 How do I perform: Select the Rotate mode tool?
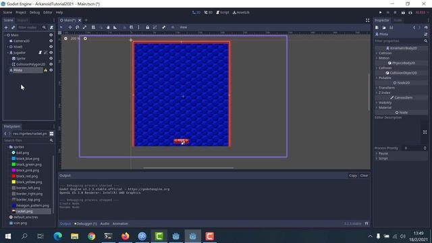point(78,27)
